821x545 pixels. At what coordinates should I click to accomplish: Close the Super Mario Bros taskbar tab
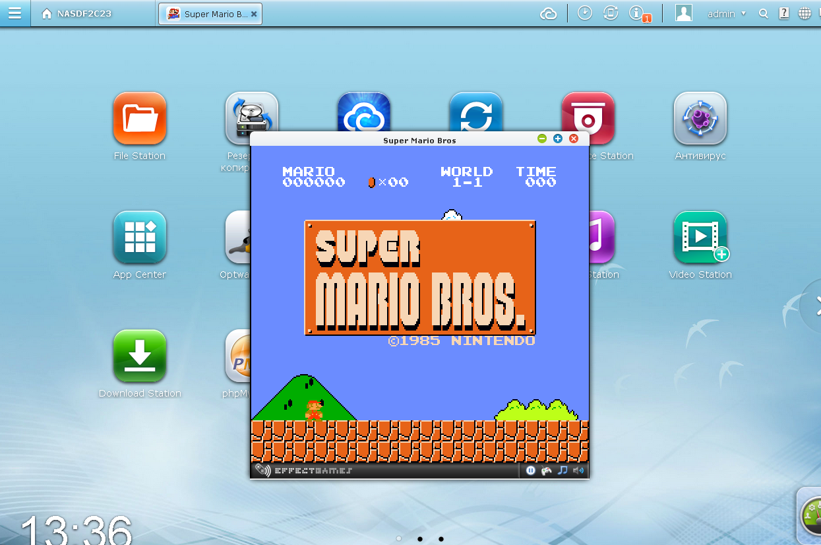(x=254, y=14)
